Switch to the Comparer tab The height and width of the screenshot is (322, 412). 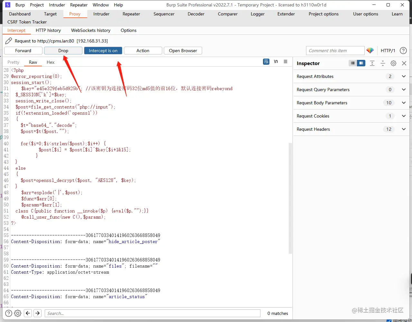(228, 14)
